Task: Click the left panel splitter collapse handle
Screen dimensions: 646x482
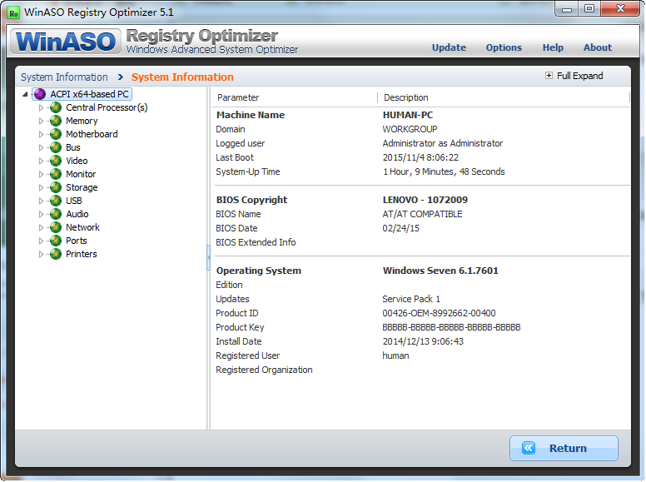Action: click(208, 258)
